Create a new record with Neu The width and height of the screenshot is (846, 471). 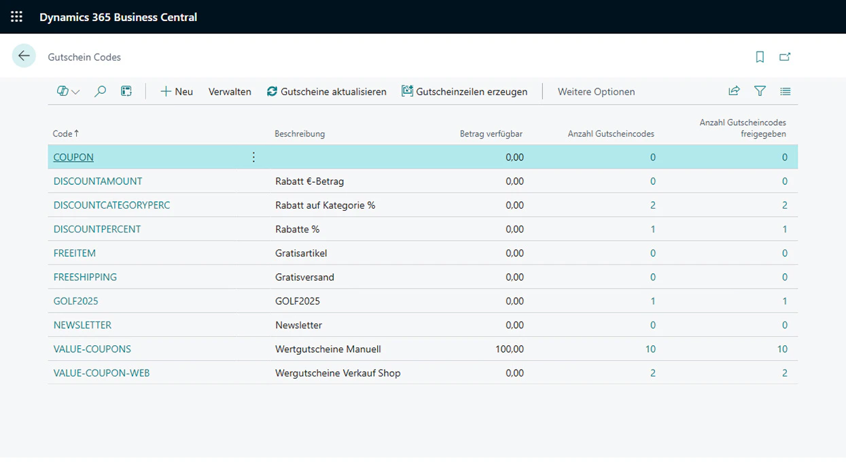pos(177,92)
